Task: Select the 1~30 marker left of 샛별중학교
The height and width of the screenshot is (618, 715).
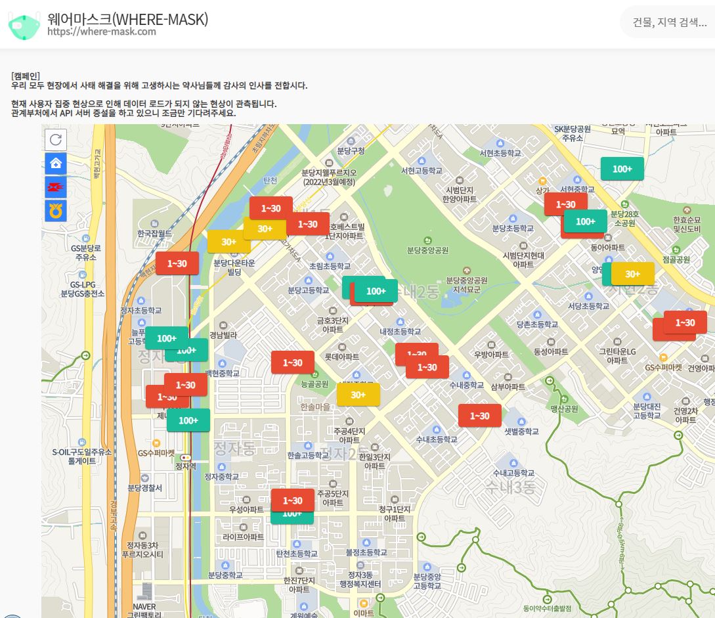Action: pos(480,416)
